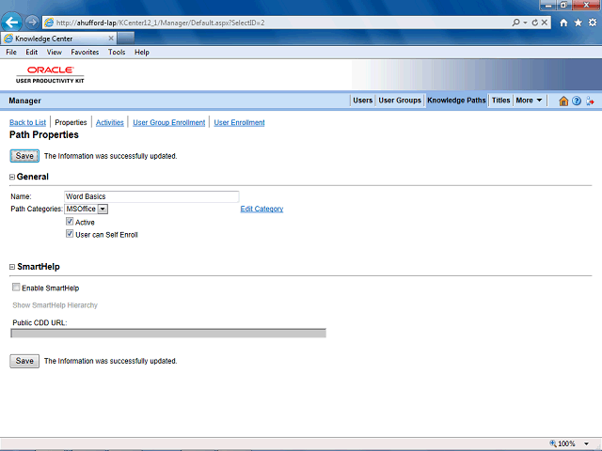
Task: Click the browser Forward arrow button
Action: (x=32, y=23)
